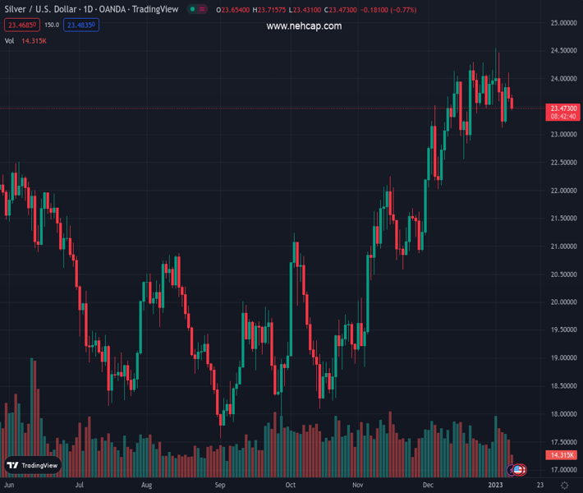Click the 18.50000 price axis label

pyautogui.click(x=563, y=386)
